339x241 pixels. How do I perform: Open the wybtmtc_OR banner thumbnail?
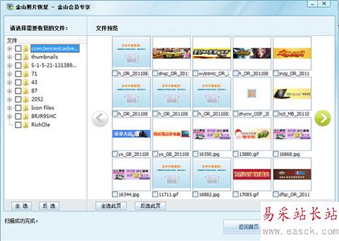pos(212,53)
